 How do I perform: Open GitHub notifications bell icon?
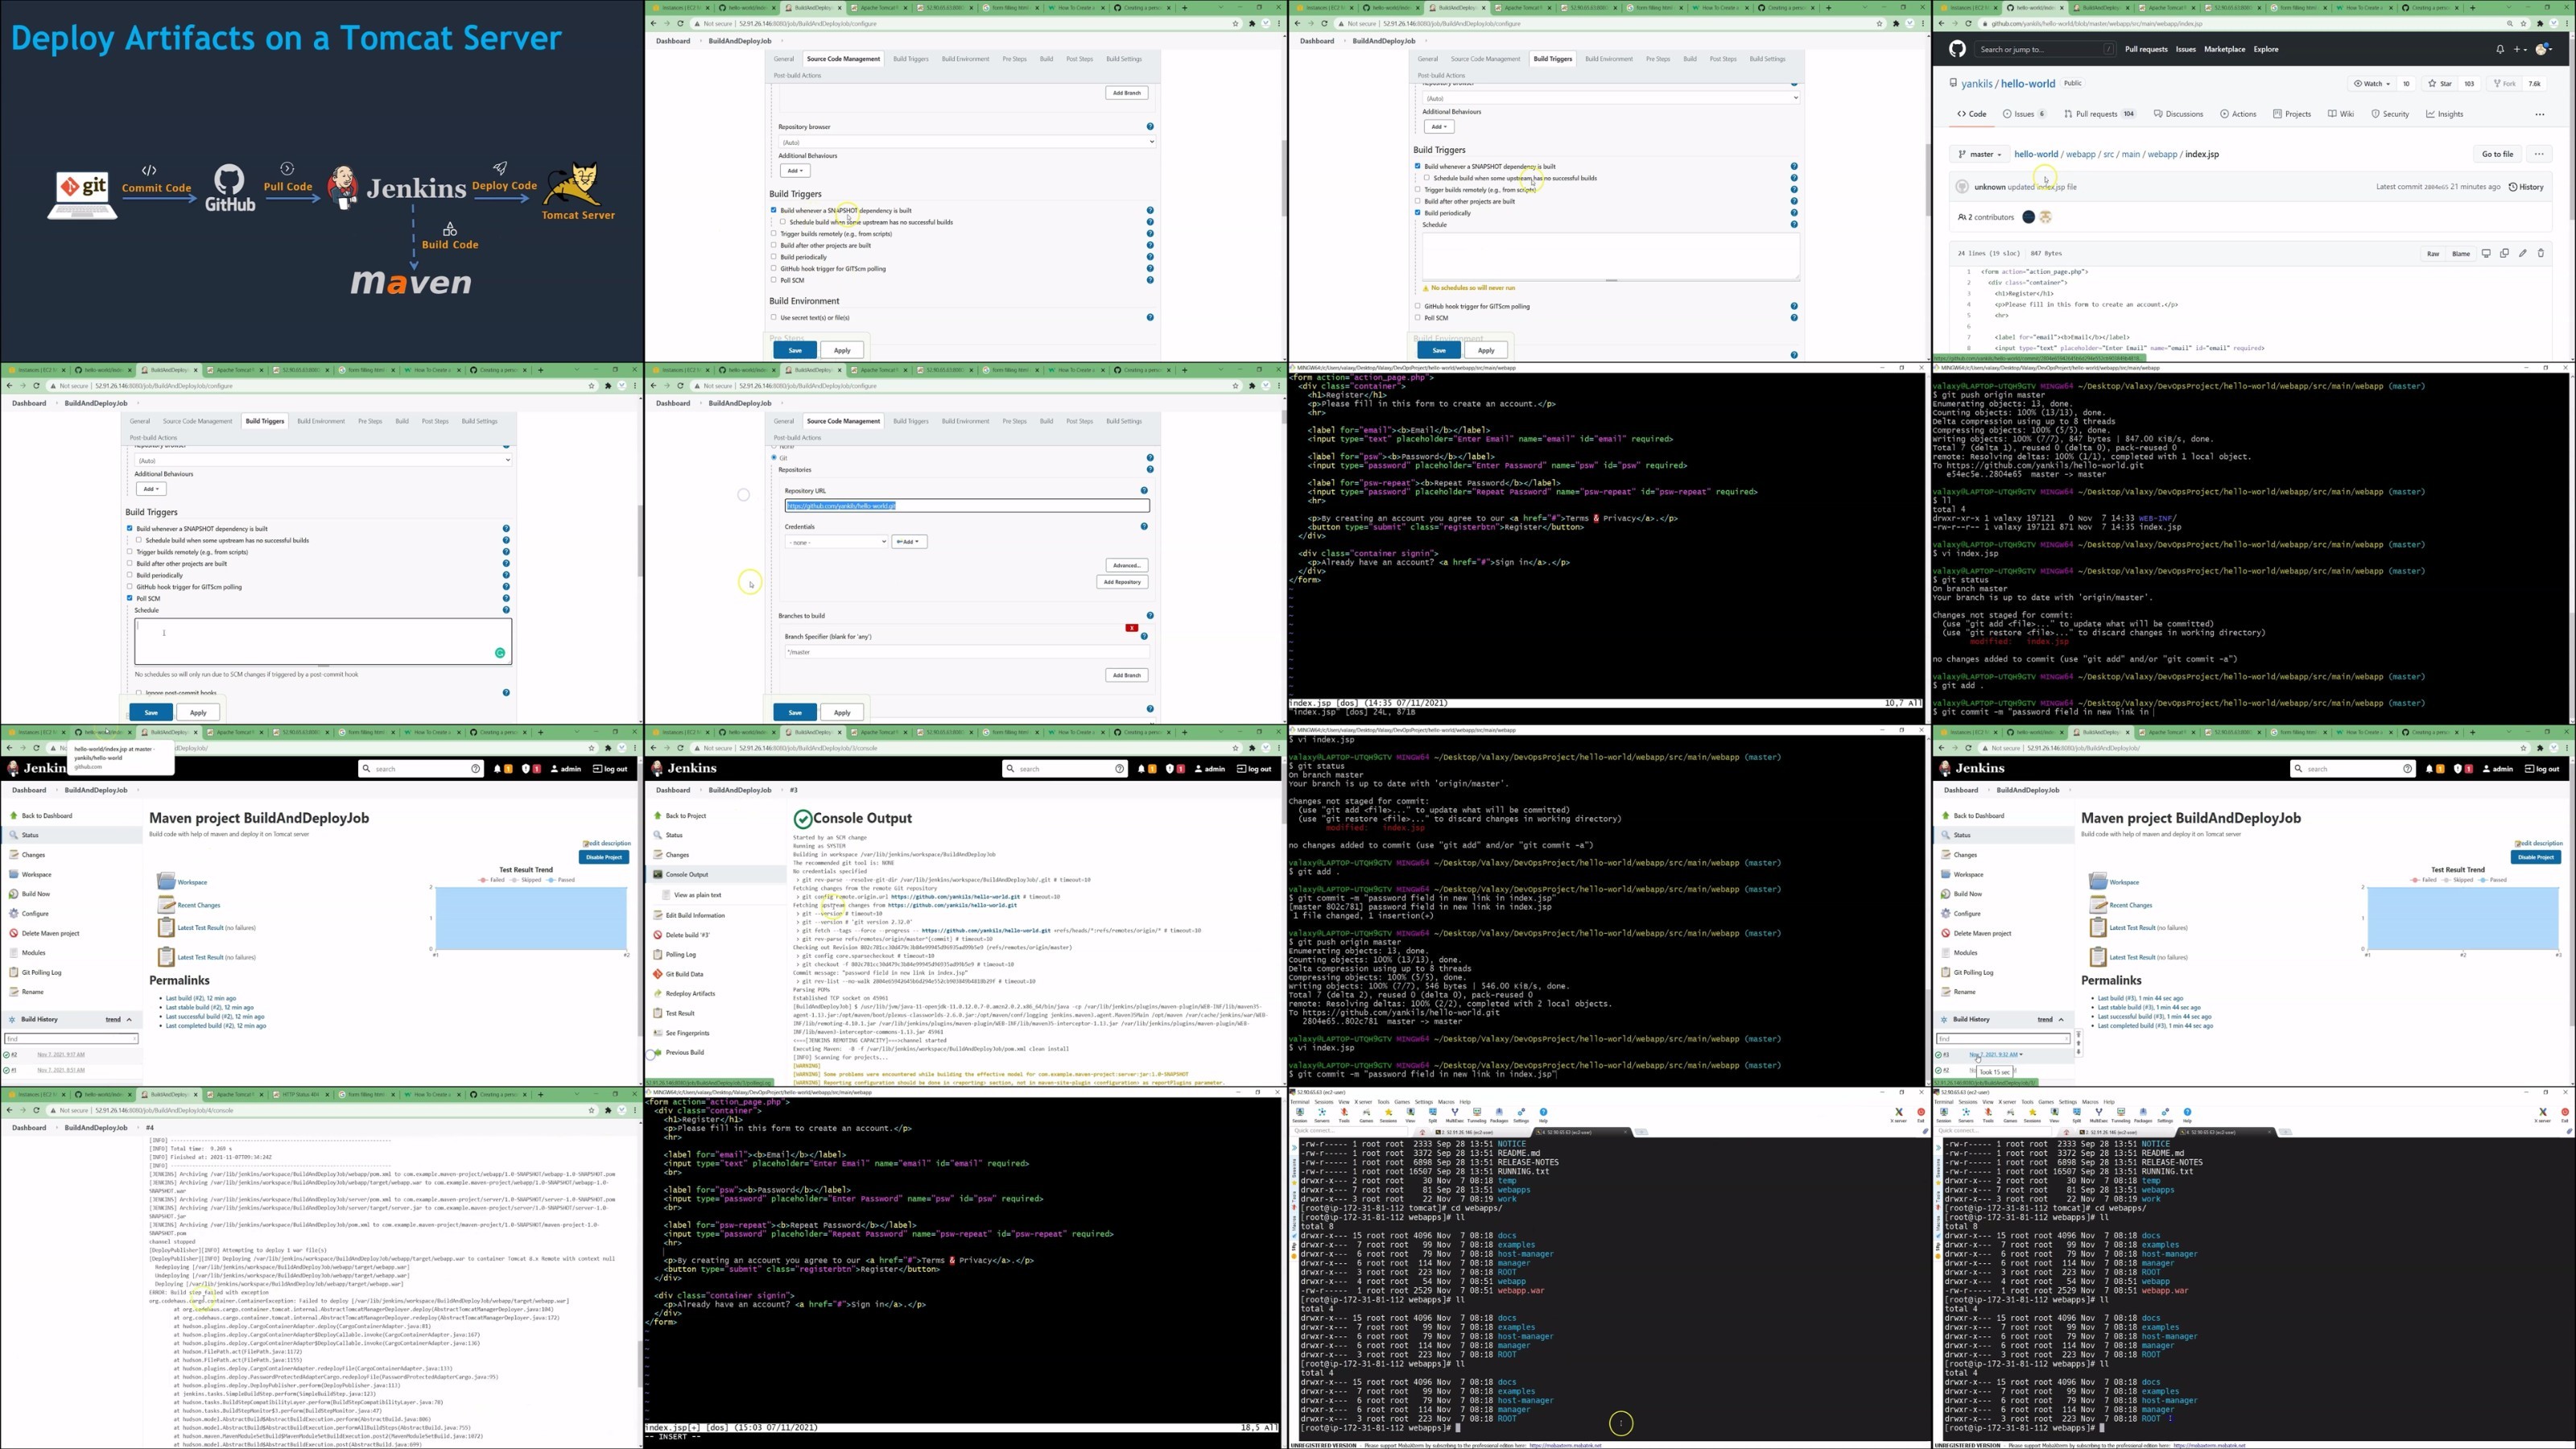pos(2500,49)
